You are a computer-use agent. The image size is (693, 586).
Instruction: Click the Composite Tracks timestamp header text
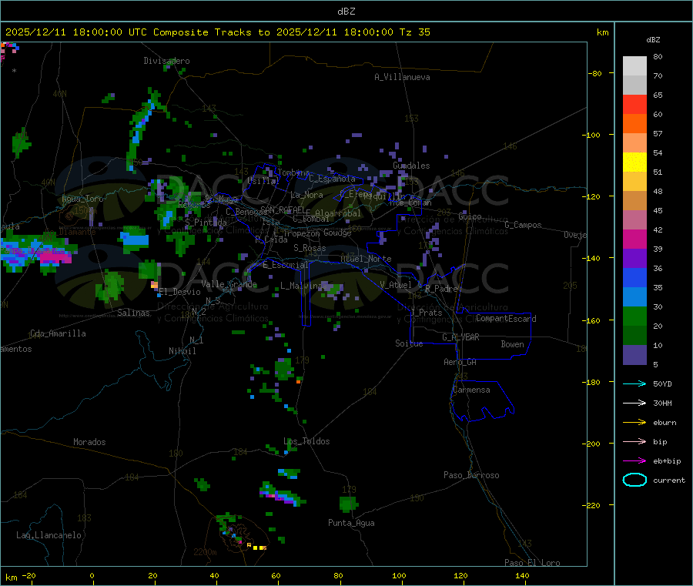pyautogui.click(x=217, y=32)
